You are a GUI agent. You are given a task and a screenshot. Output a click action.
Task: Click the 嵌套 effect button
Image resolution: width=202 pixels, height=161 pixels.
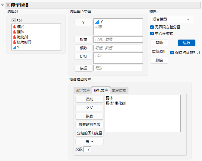pos(90,116)
